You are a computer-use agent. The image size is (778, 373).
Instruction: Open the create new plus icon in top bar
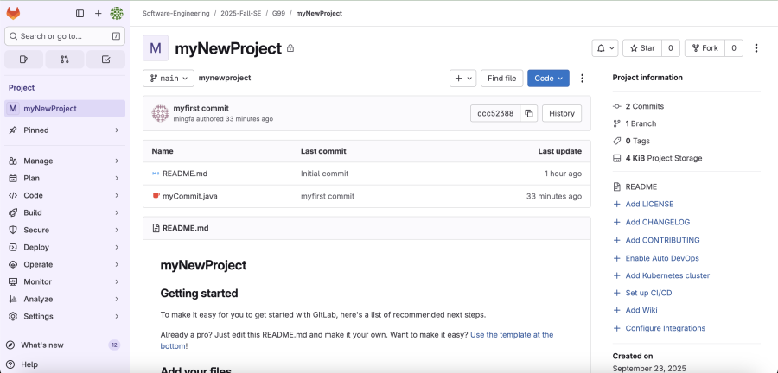click(x=99, y=13)
